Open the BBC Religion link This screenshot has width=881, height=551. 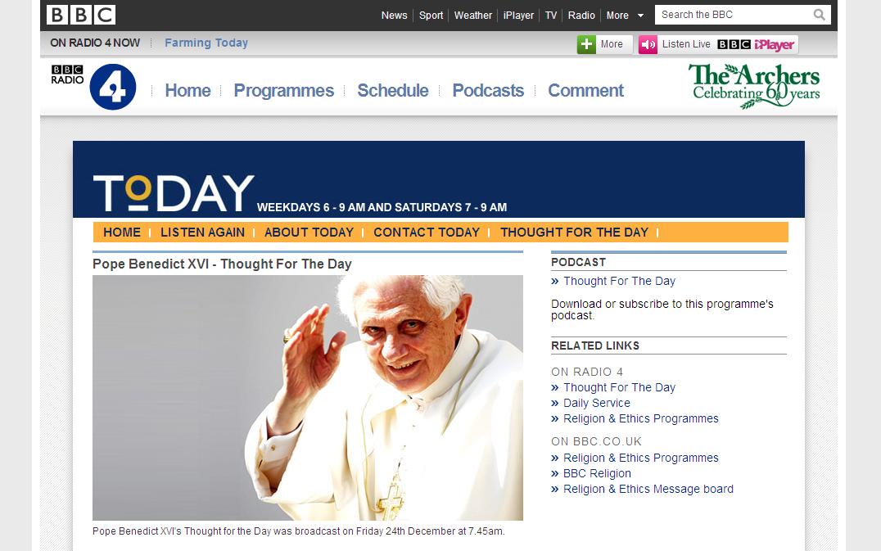tap(597, 474)
